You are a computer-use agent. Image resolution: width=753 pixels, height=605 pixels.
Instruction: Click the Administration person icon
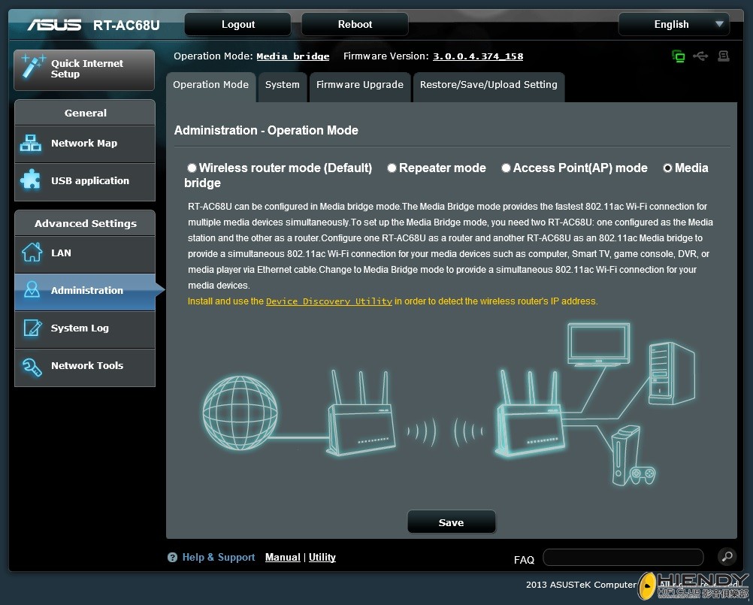pyautogui.click(x=32, y=289)
